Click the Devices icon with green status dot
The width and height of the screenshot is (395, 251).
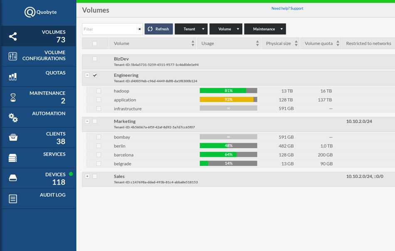click(12, 178)
